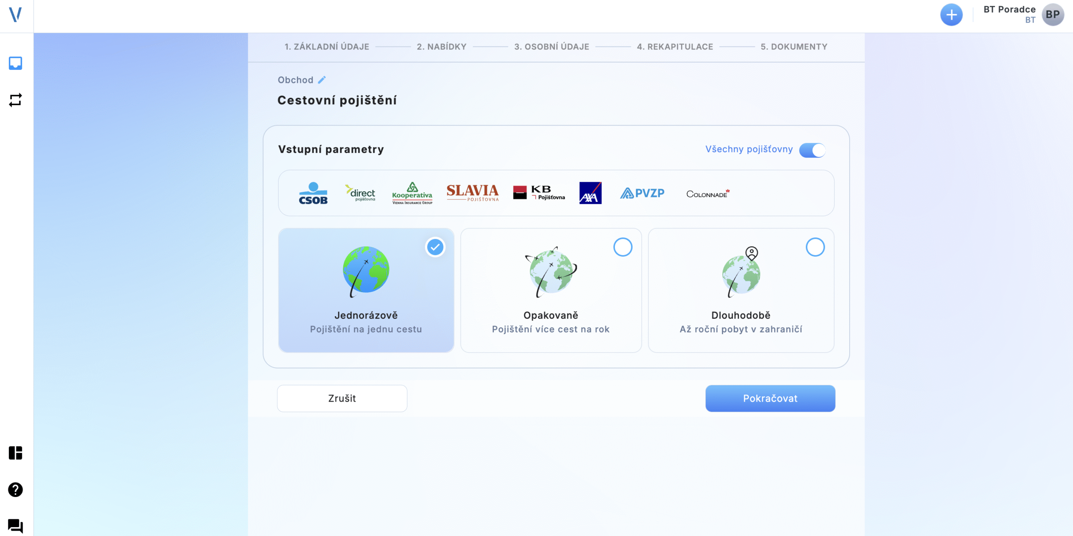The height and width of the screenshot is (536, 1073).
Task: Click the ČSOB insurer logo
Action: tap(313, 193)
